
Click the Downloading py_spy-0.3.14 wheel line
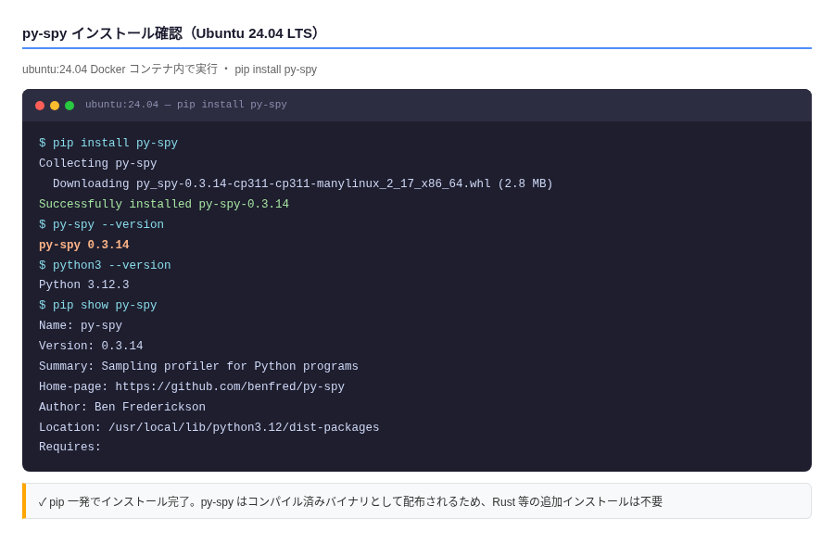303,183
